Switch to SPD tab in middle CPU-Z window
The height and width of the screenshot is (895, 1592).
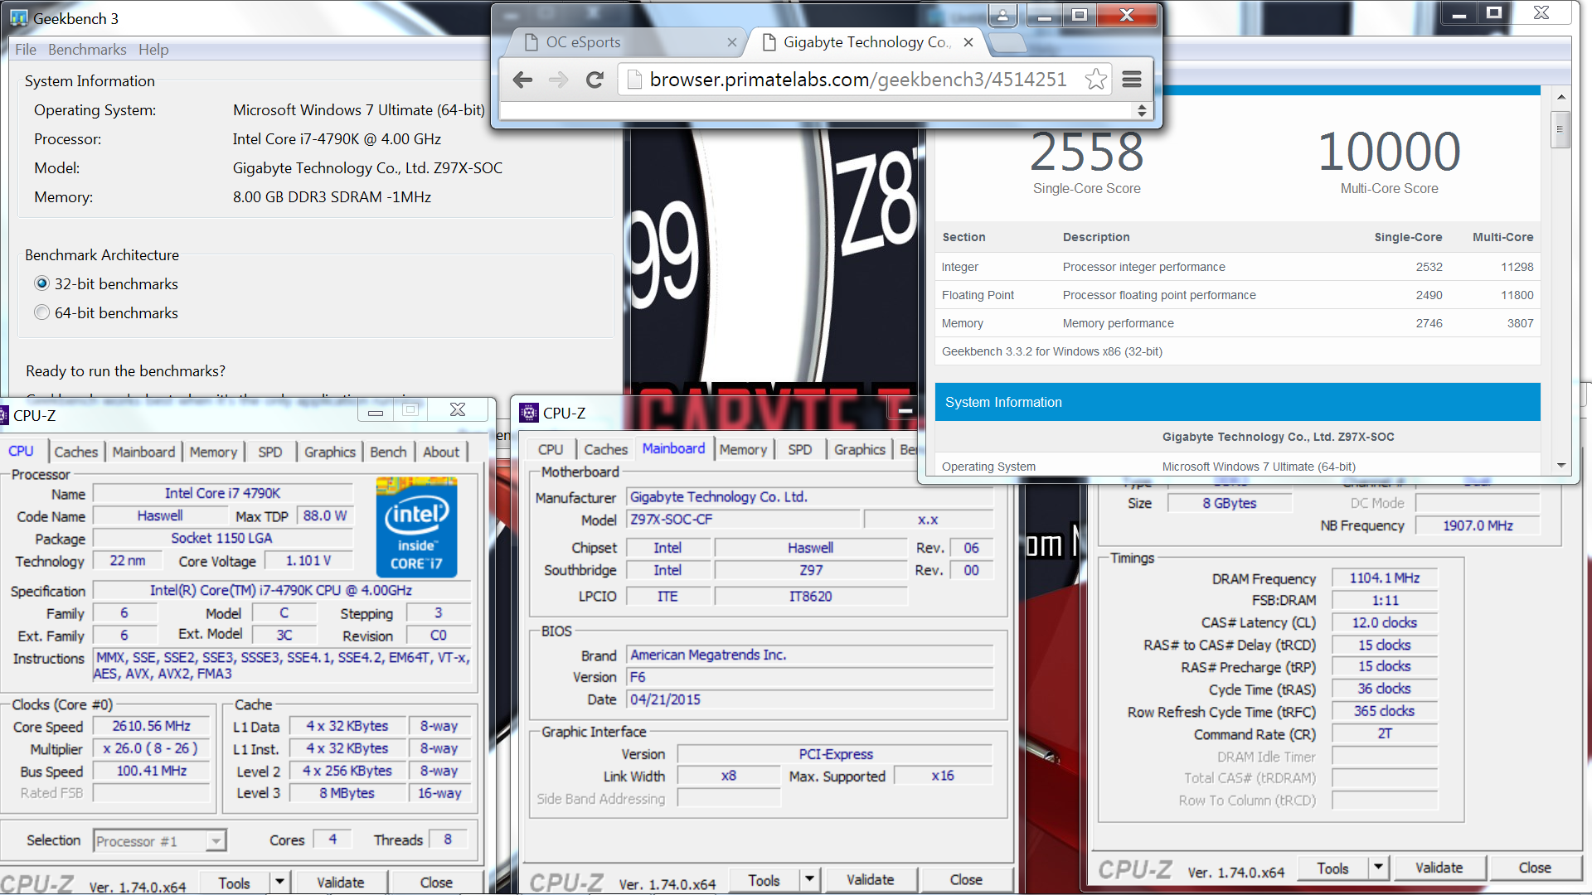800,449
